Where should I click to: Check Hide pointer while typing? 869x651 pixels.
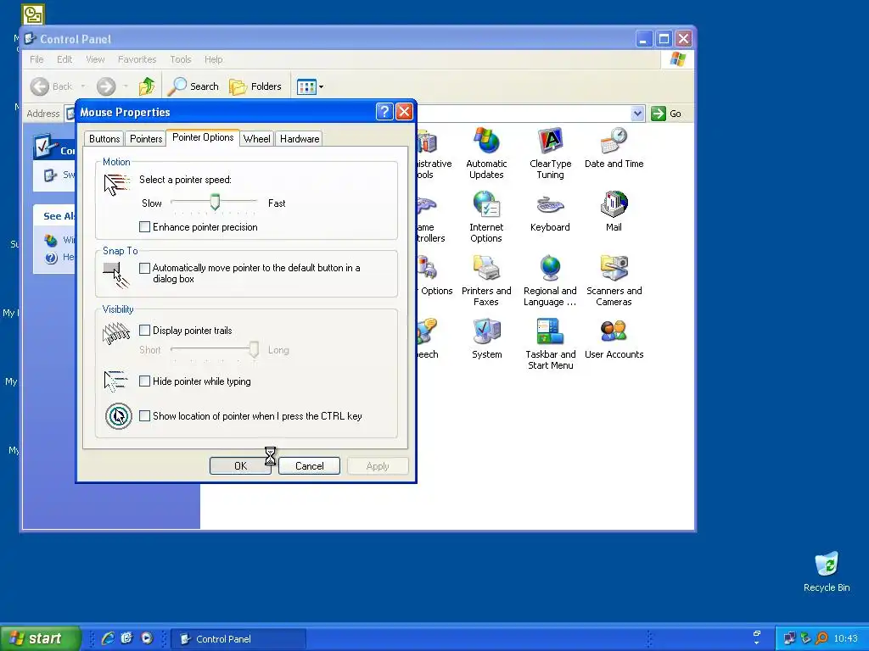[144, 381]
